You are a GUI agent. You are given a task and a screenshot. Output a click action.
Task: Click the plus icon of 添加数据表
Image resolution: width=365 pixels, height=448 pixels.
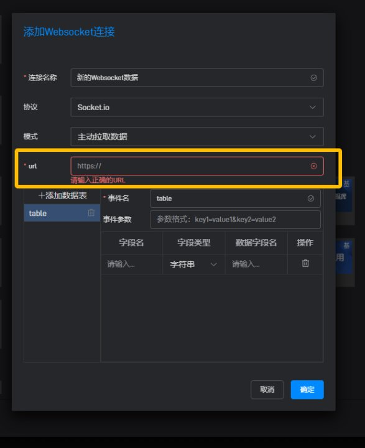tap(42, 195)
